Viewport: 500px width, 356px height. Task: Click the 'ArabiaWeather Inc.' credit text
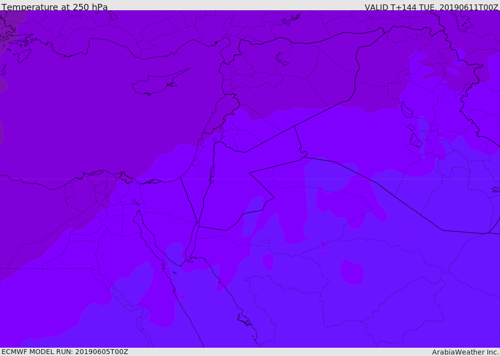pos(466,352)
